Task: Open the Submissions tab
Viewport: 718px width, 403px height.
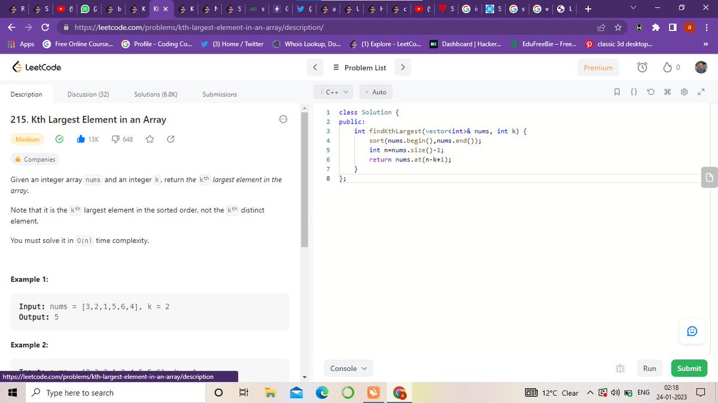Action: [x=220, y=94]
